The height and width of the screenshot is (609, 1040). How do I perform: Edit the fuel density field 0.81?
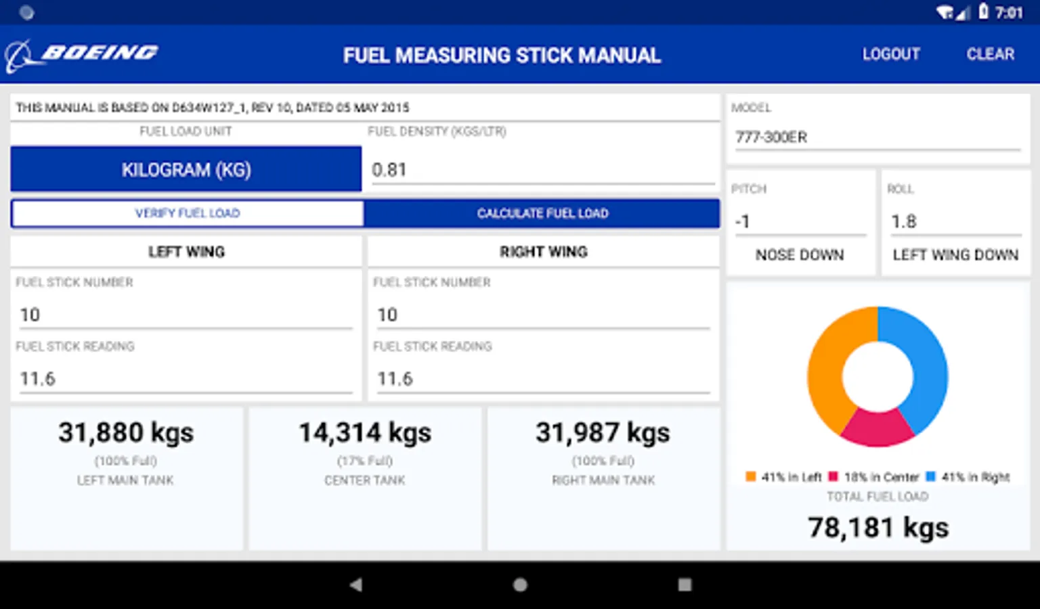click(x=543, y=170)
